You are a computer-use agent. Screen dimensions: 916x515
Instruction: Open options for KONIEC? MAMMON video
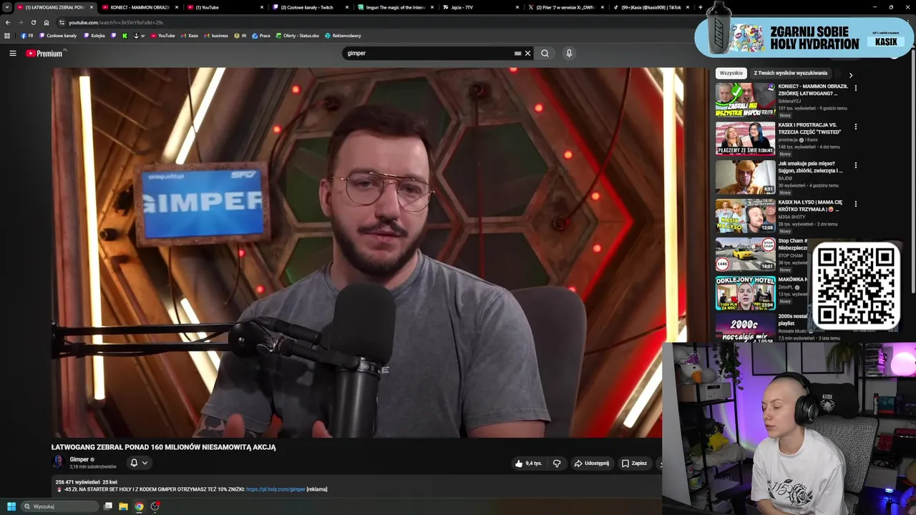click(x=855, y=88)
